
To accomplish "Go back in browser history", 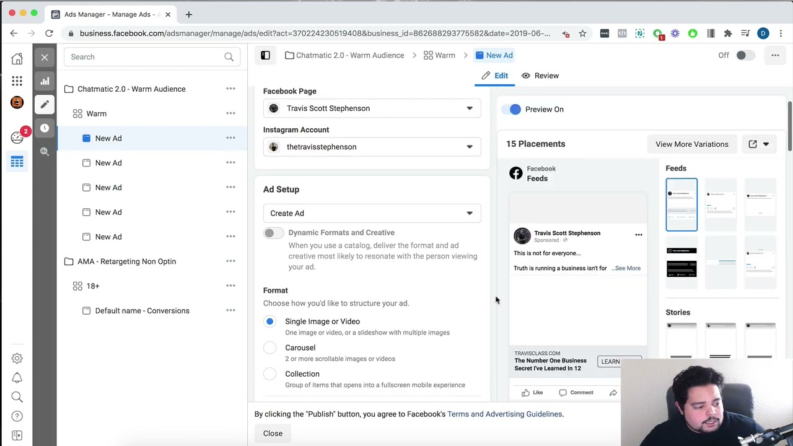I will tap(14, 33).
